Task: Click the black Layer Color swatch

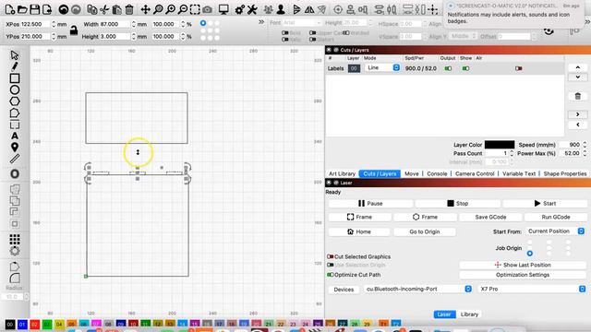Action: pyautogui.click(x=500, y=145)
